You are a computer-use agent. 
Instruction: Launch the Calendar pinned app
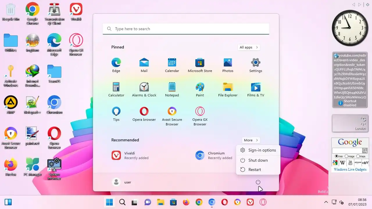tap(172, 65)
